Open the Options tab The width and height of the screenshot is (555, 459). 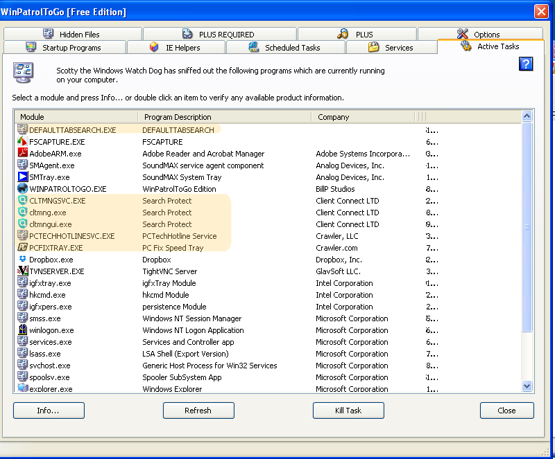pos(479,35)
